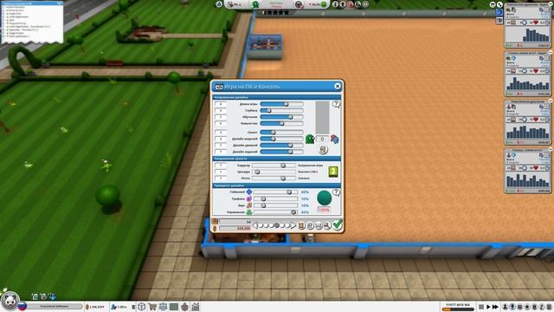Click the task list panel at top left

[x=32, y=22]
